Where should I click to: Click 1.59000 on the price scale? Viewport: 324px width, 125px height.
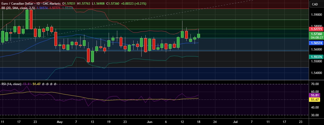tap(316, 15)
